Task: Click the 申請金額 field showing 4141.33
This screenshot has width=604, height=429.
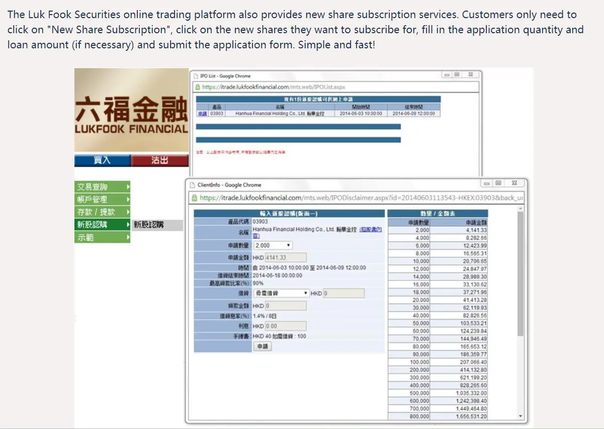Action: (286, 258)
